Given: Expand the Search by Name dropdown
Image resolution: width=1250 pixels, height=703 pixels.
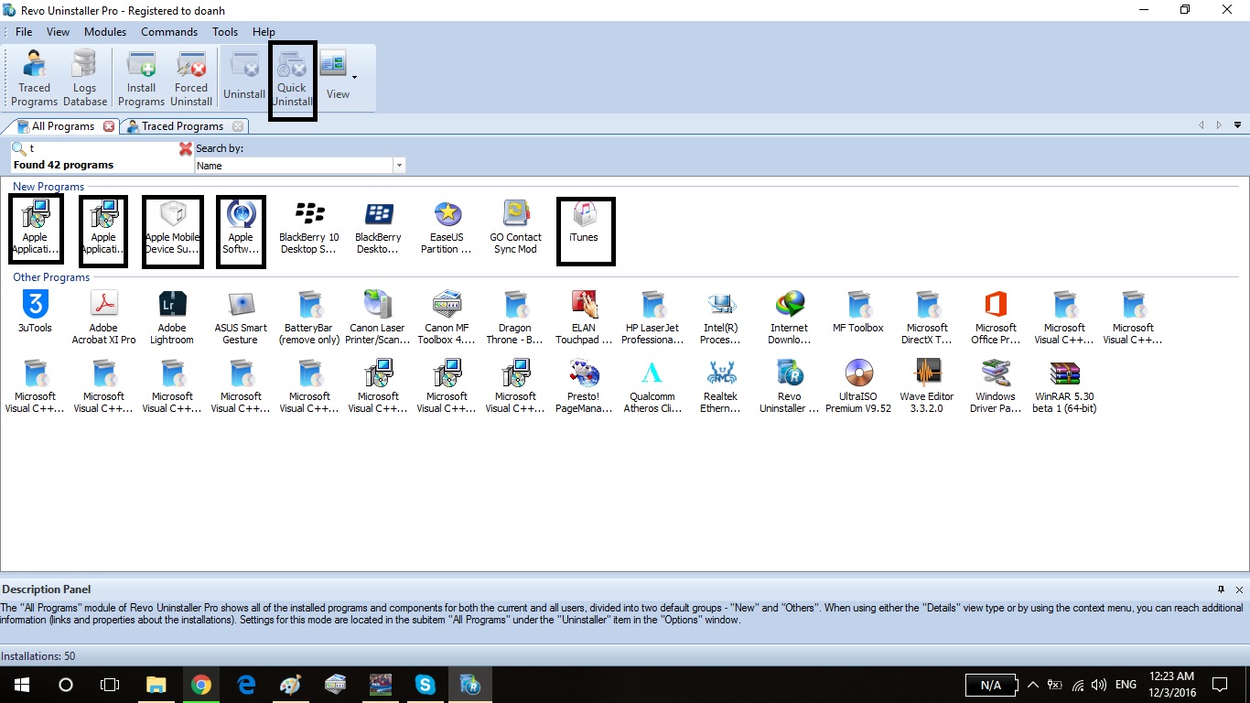Looking at the screenshot, I should pyautogui.click(x=399, y=166).
